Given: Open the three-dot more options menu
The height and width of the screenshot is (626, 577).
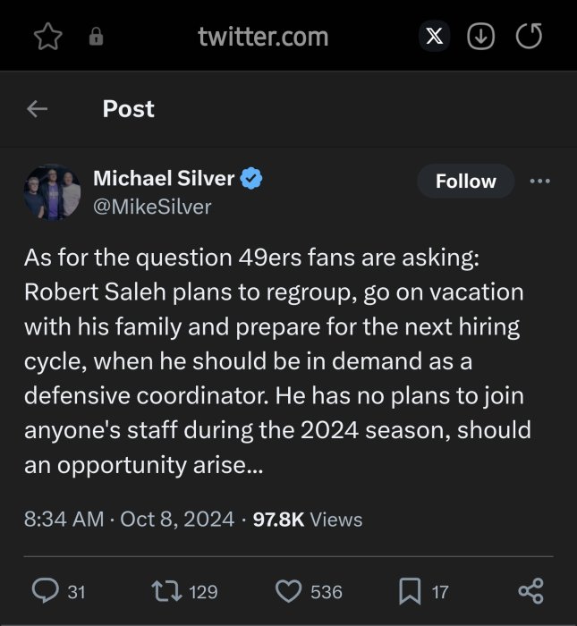Looking at the screenshot, I should tap(539, 181).
